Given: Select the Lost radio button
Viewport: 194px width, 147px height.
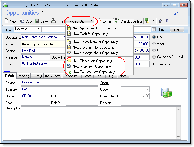Looking at the screenshot, I should click(154, 50).
